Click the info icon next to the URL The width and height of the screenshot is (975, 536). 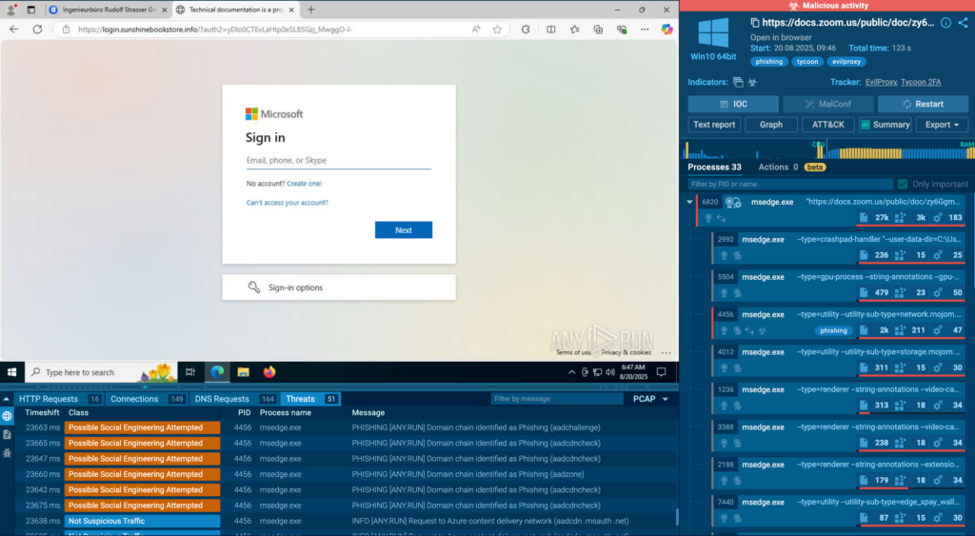(945, 23)
